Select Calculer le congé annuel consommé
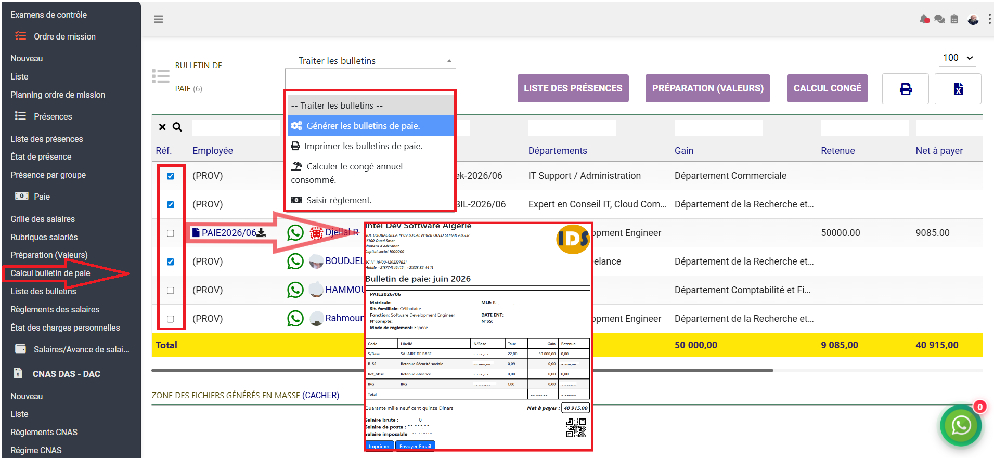 pos(370,173)
